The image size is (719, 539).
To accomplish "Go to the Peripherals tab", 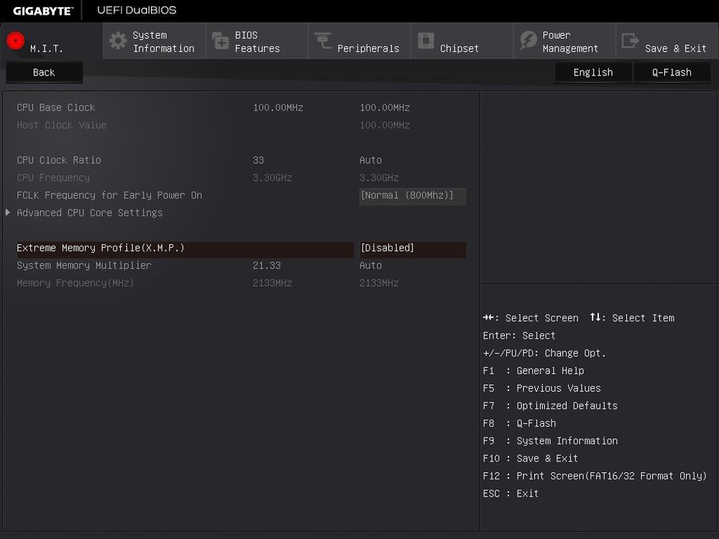I will tap(359, 41).
